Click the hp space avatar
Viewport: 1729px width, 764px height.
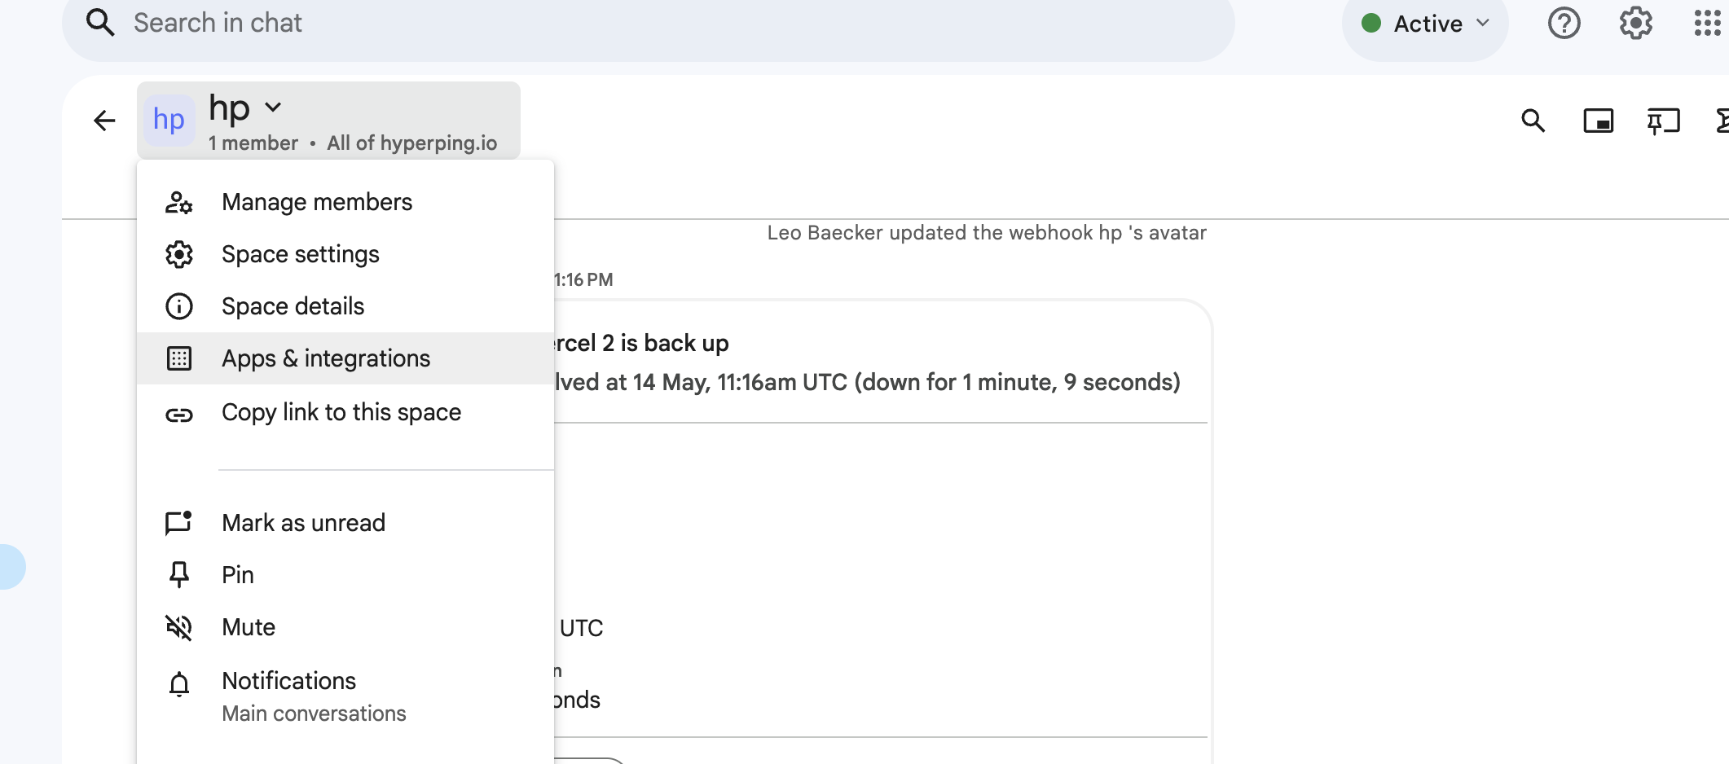[169, 121]
